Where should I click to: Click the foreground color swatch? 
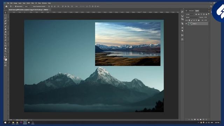[x=5, y=58]
